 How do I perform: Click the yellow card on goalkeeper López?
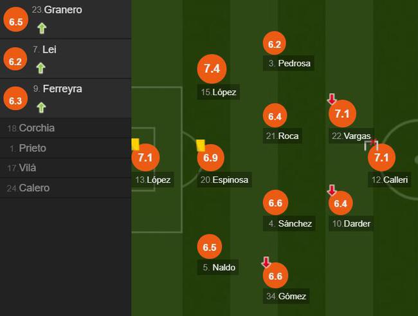[136, 144]
